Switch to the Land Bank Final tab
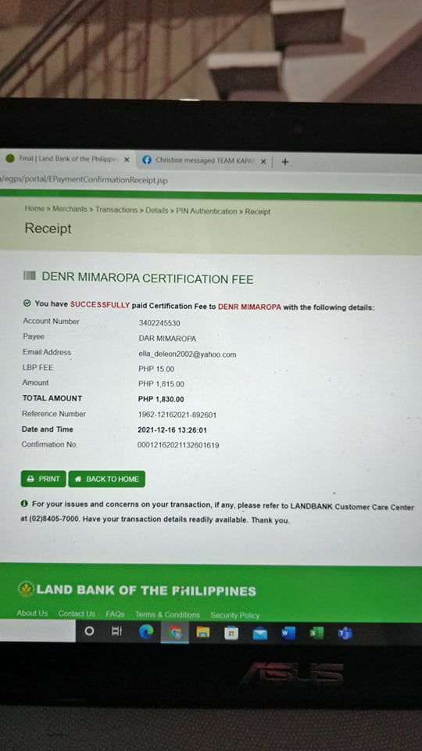Screen dimensions: 422x751 67,159
